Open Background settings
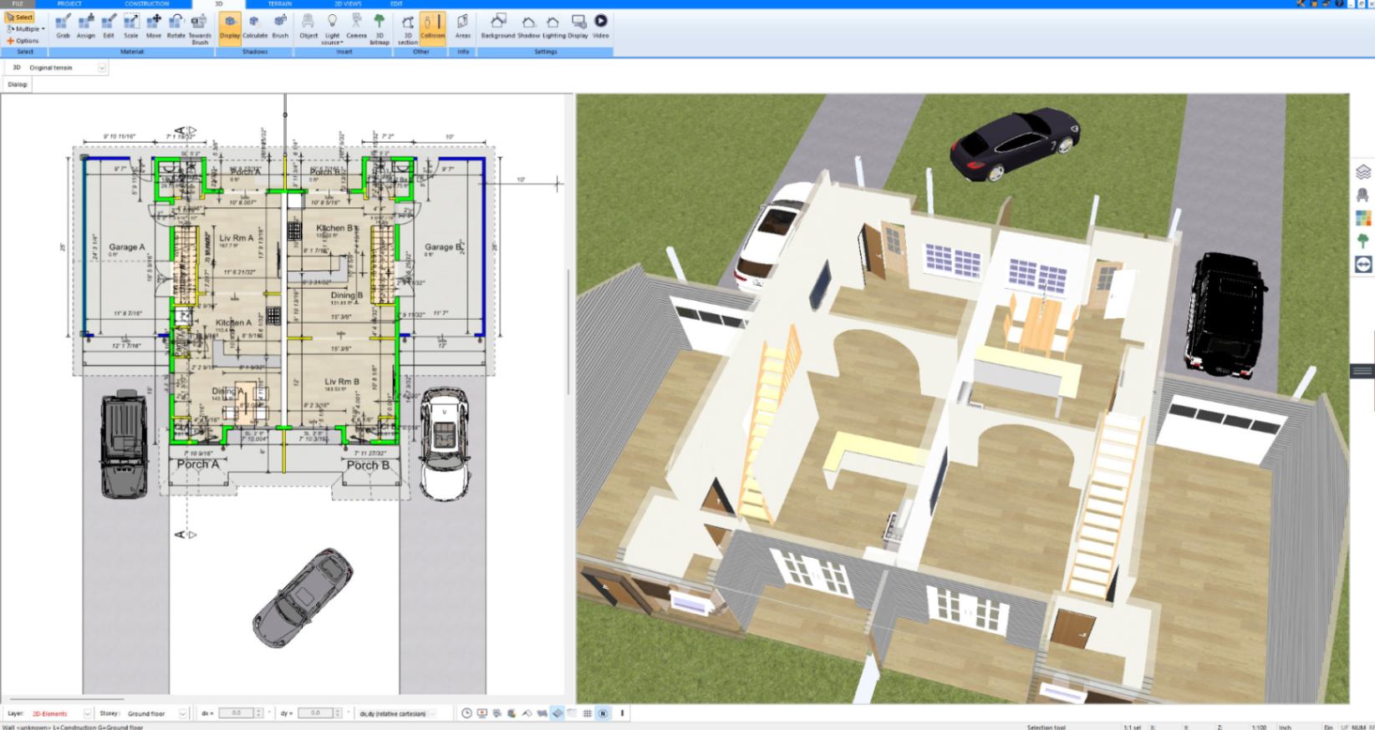 (x=498, y=26)
